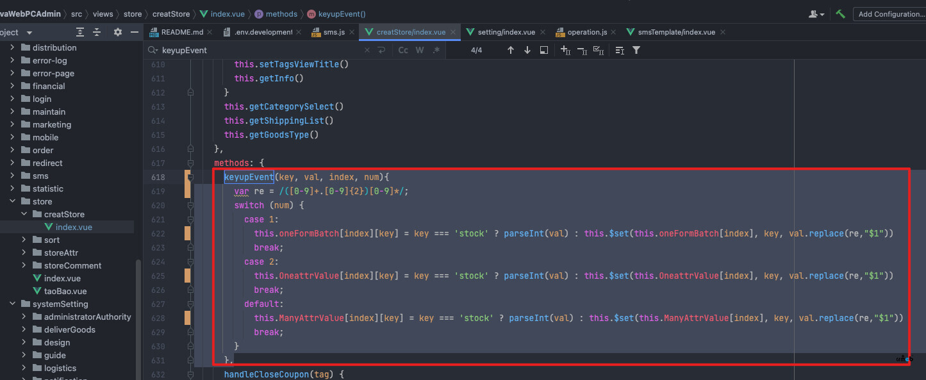
Task: Open search results in Find window icon
Action: (x=544, y=50)
